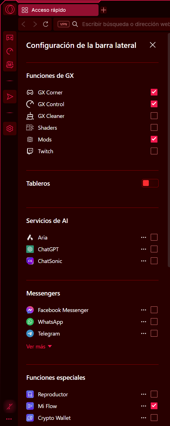The height and width of the screenshot is (426, 170).
Task: Open sidebar settings gear icon
Action: (10, 129)
